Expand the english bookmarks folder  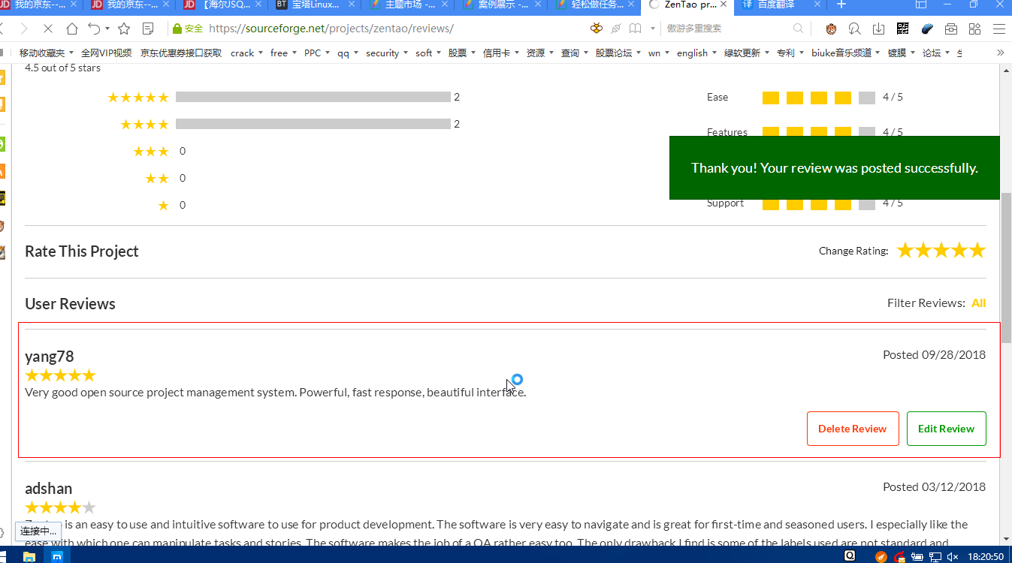(x=696, y=53)
